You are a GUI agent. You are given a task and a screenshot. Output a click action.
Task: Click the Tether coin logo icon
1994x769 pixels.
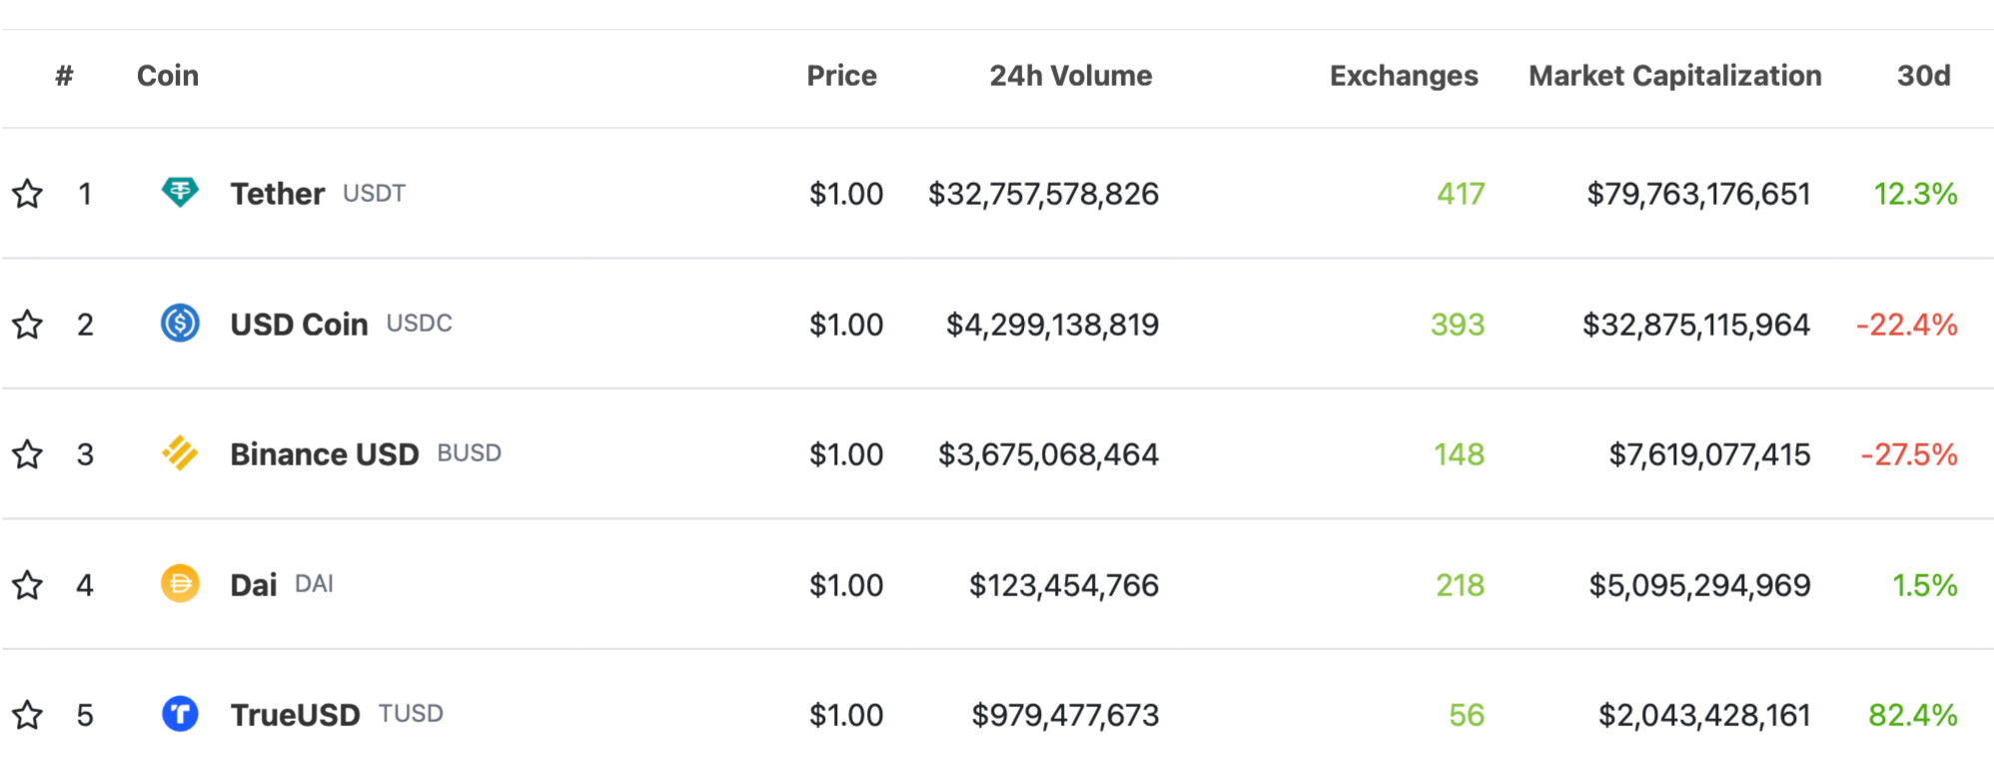180,192
